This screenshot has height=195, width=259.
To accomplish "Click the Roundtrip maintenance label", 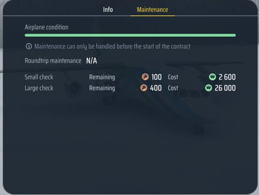I will (53, 61).
